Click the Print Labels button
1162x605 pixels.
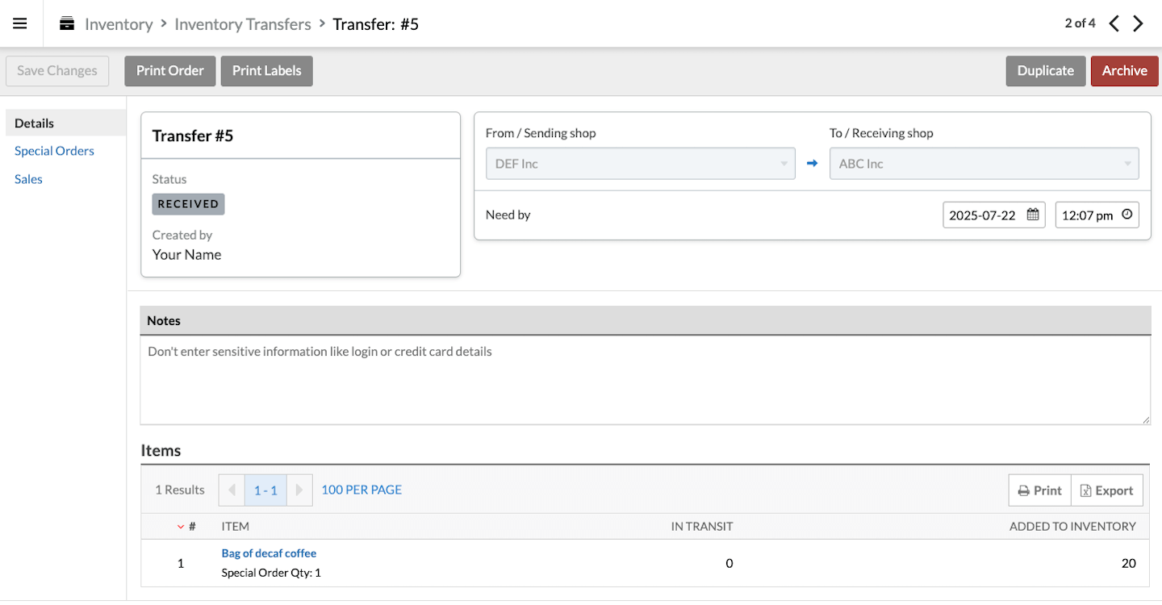coord(266,71)
